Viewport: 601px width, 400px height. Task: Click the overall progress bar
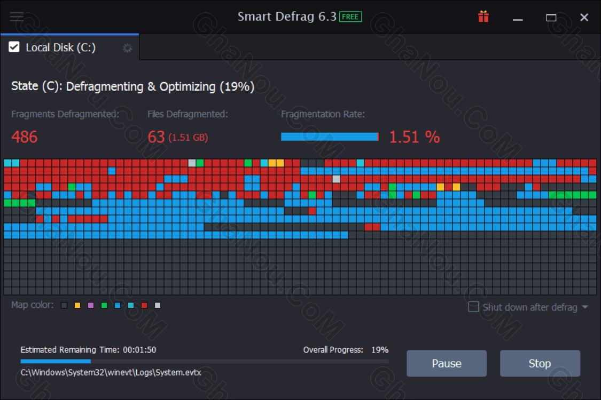(204, 361)
